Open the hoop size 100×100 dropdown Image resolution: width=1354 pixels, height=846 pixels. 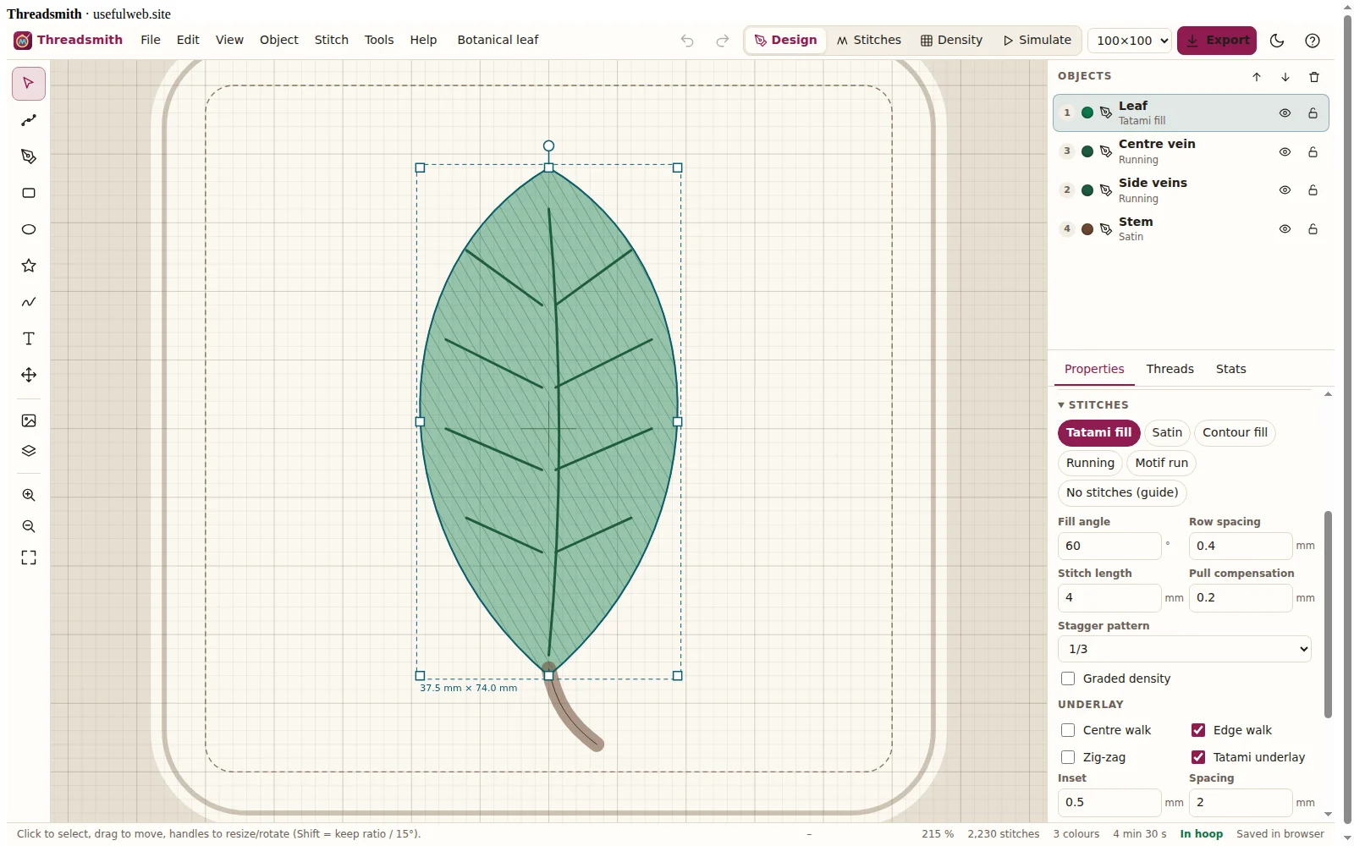click(x=1129, y=41)
